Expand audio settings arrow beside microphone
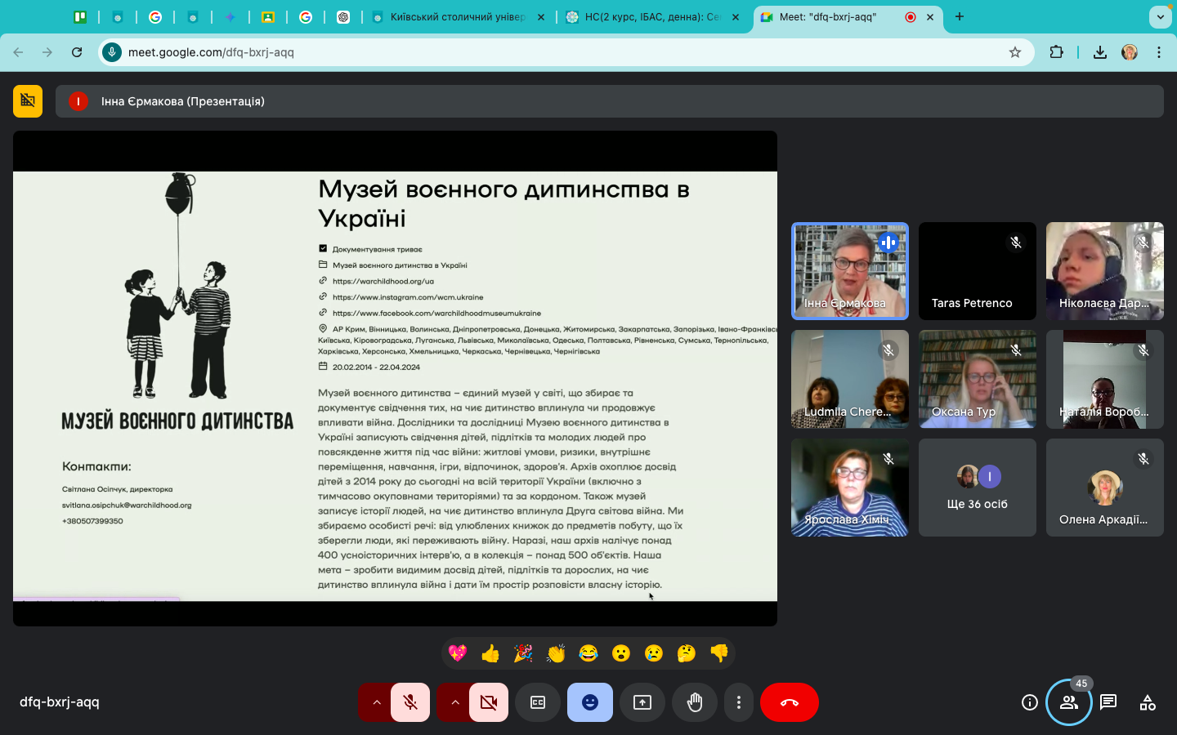The image size is (1177, 735). (376, 702)
